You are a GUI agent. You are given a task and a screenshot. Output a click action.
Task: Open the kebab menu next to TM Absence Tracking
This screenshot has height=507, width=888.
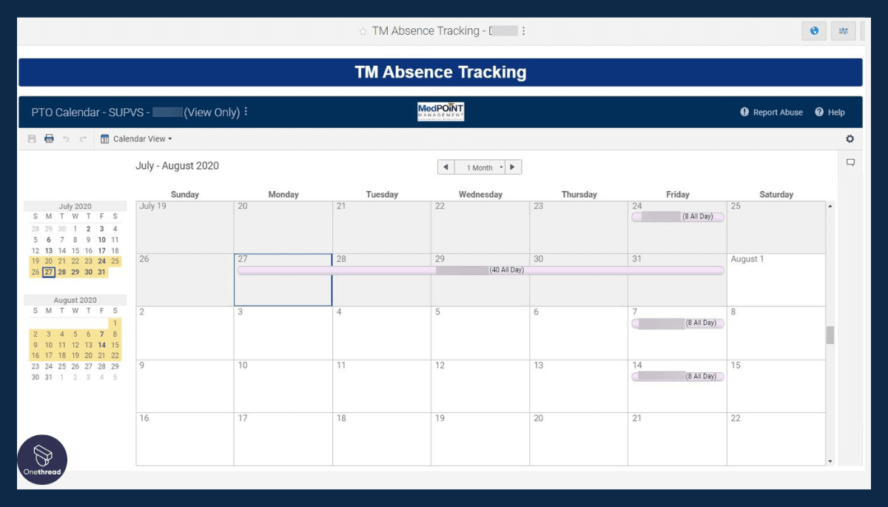[523, 30]
